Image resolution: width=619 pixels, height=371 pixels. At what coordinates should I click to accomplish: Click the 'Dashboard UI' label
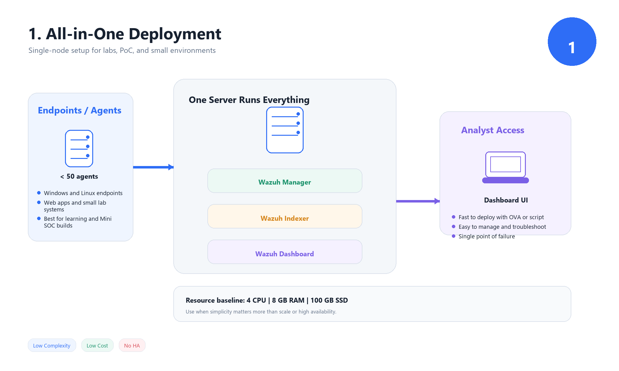[x=506, y=200]
